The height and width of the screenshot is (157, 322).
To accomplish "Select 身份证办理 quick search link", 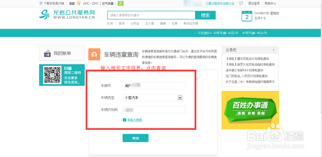I will (191, 24).
